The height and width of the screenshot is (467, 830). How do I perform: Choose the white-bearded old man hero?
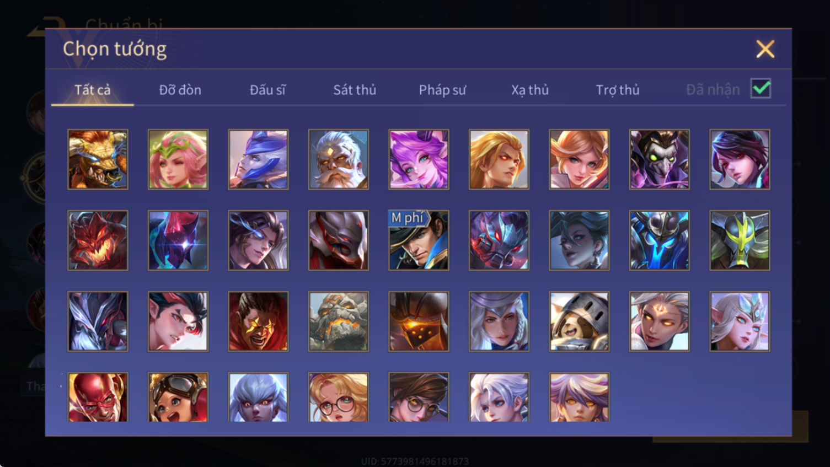point(339,159)
